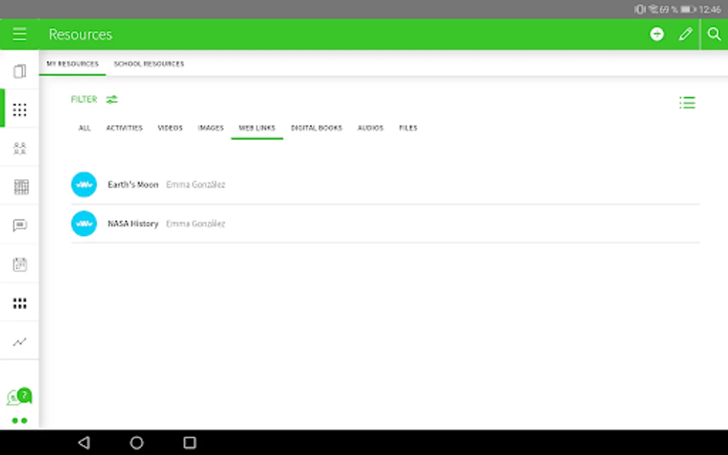Tap the two green dots at sidebar bottom
The image size is (728, 455).
[x=19, y=421]
